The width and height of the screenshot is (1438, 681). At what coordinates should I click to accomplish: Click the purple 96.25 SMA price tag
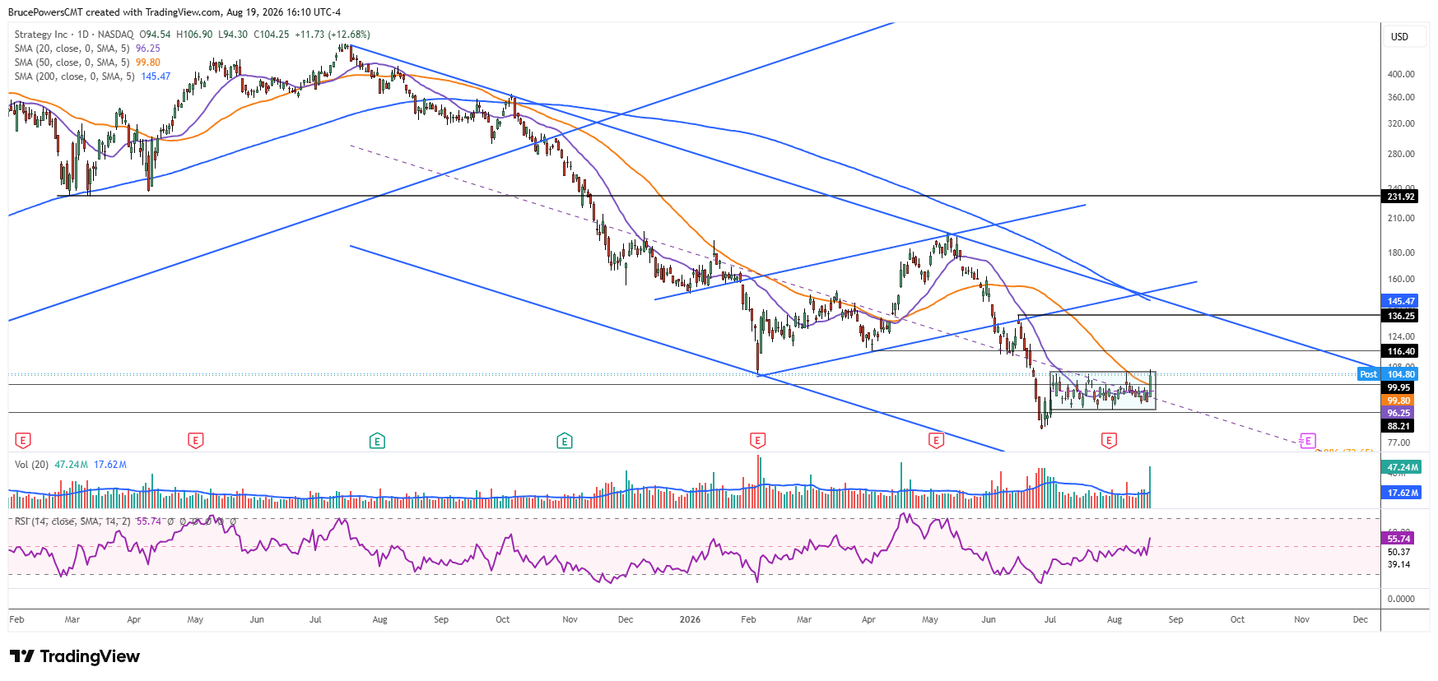tap(1398, 413)
